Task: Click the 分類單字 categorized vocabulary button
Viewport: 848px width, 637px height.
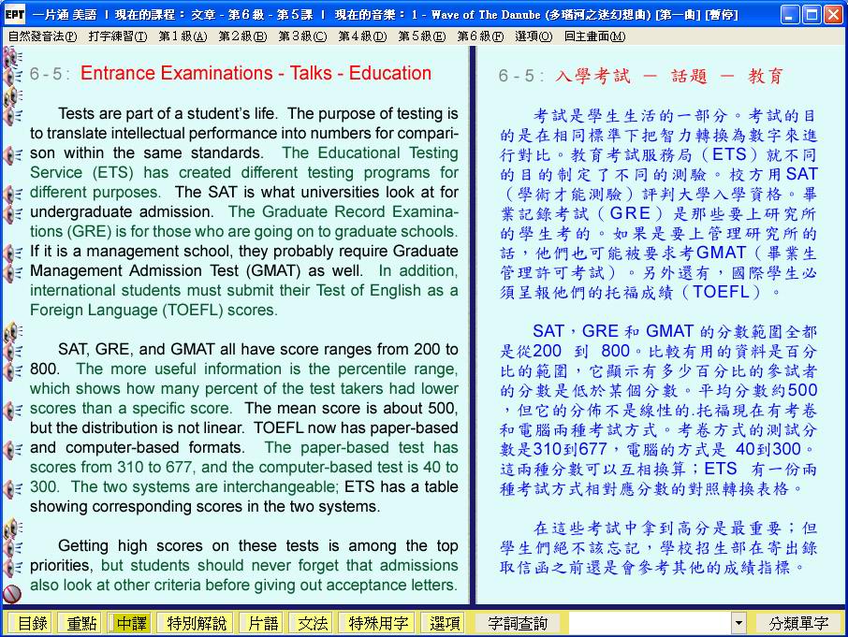Action: 797,623
